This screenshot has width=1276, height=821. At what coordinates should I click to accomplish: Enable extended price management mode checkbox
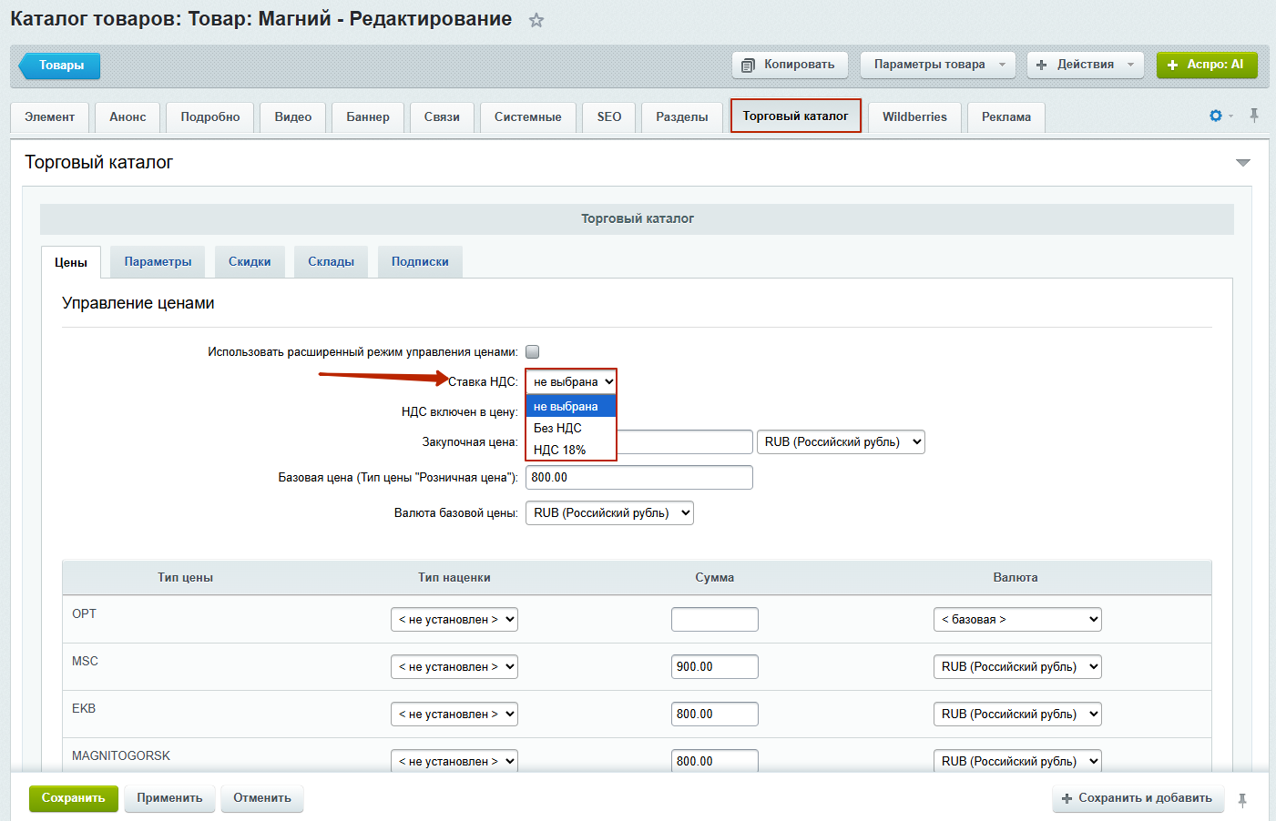[x=533, y=352]
